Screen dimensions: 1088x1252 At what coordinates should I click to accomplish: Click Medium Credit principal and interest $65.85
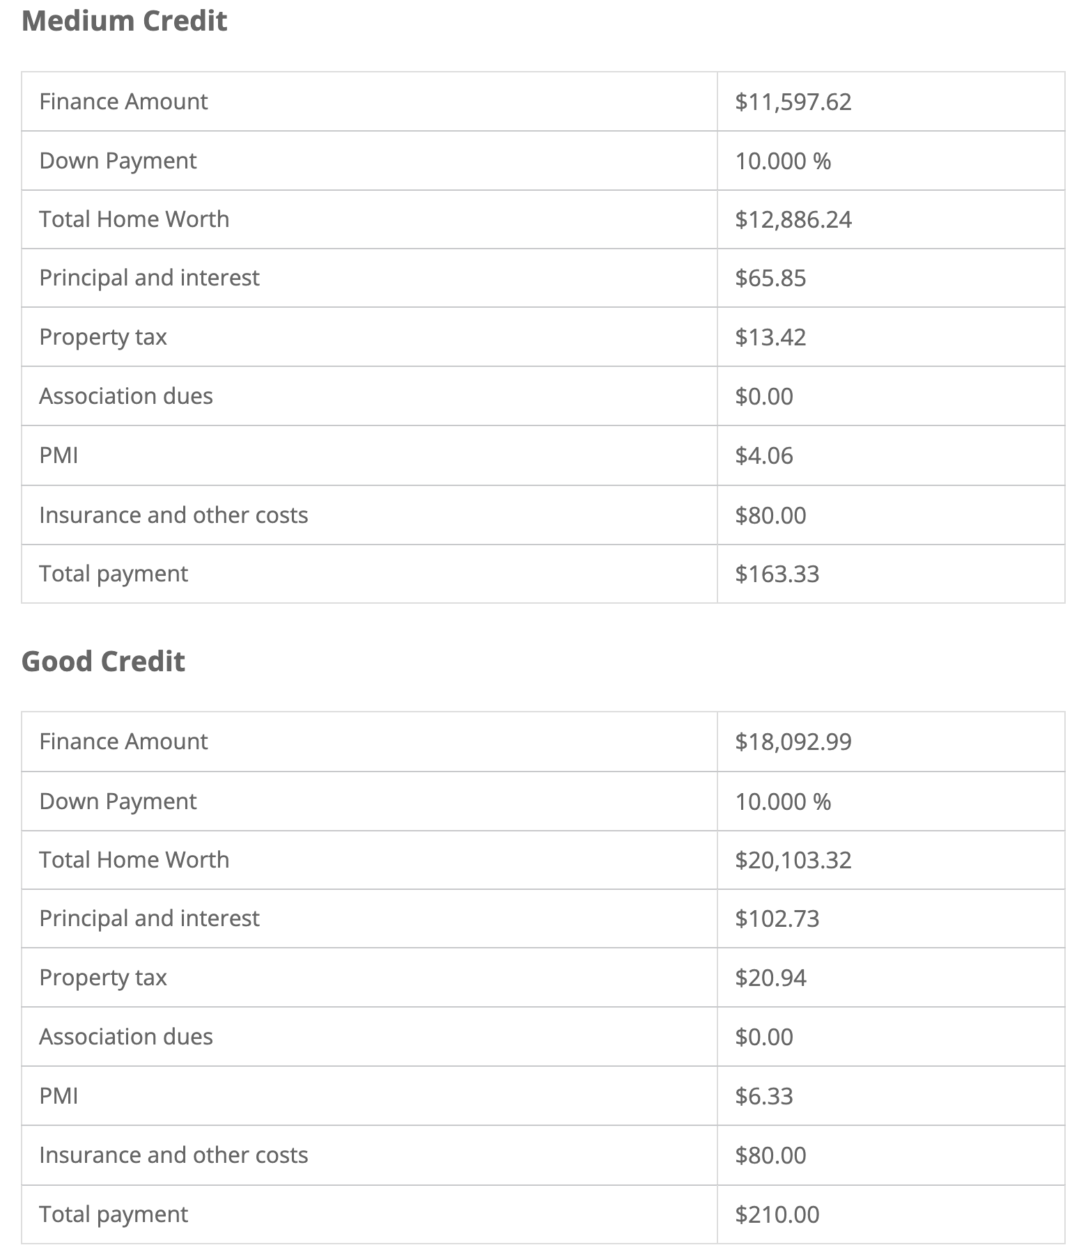click(x=770, y=279)
